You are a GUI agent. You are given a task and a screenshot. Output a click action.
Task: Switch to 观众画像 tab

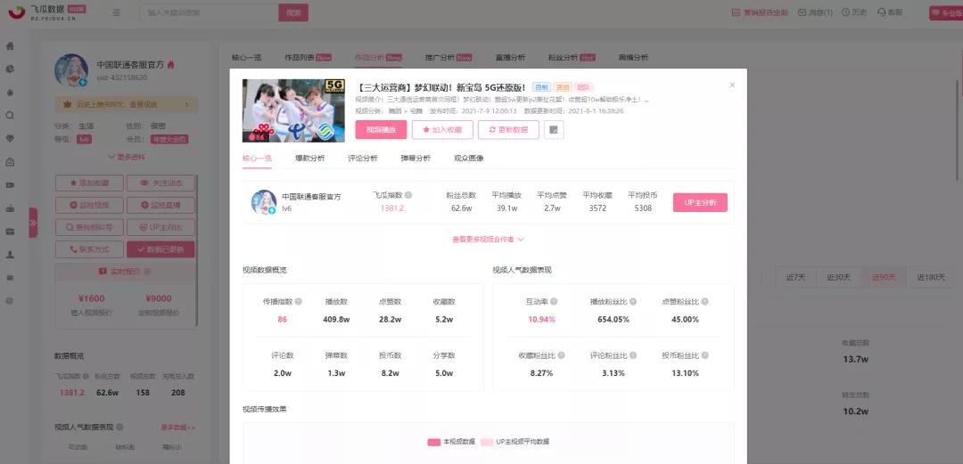[469, 159]
